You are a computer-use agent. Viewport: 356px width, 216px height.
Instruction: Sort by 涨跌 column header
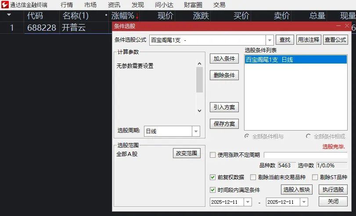(201, 16)
